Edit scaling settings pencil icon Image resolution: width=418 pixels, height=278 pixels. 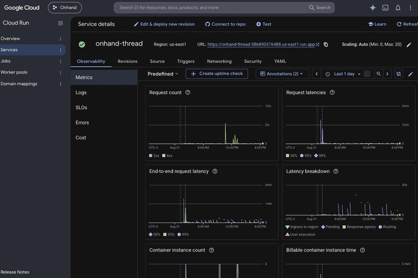409,45
